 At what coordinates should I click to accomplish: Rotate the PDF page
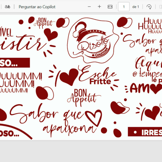(x=149, y=7)
